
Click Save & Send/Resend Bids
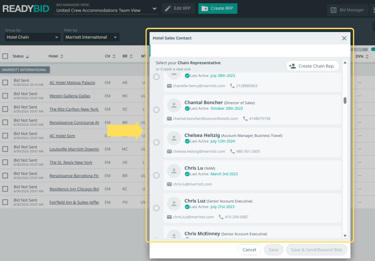(316, 250)
